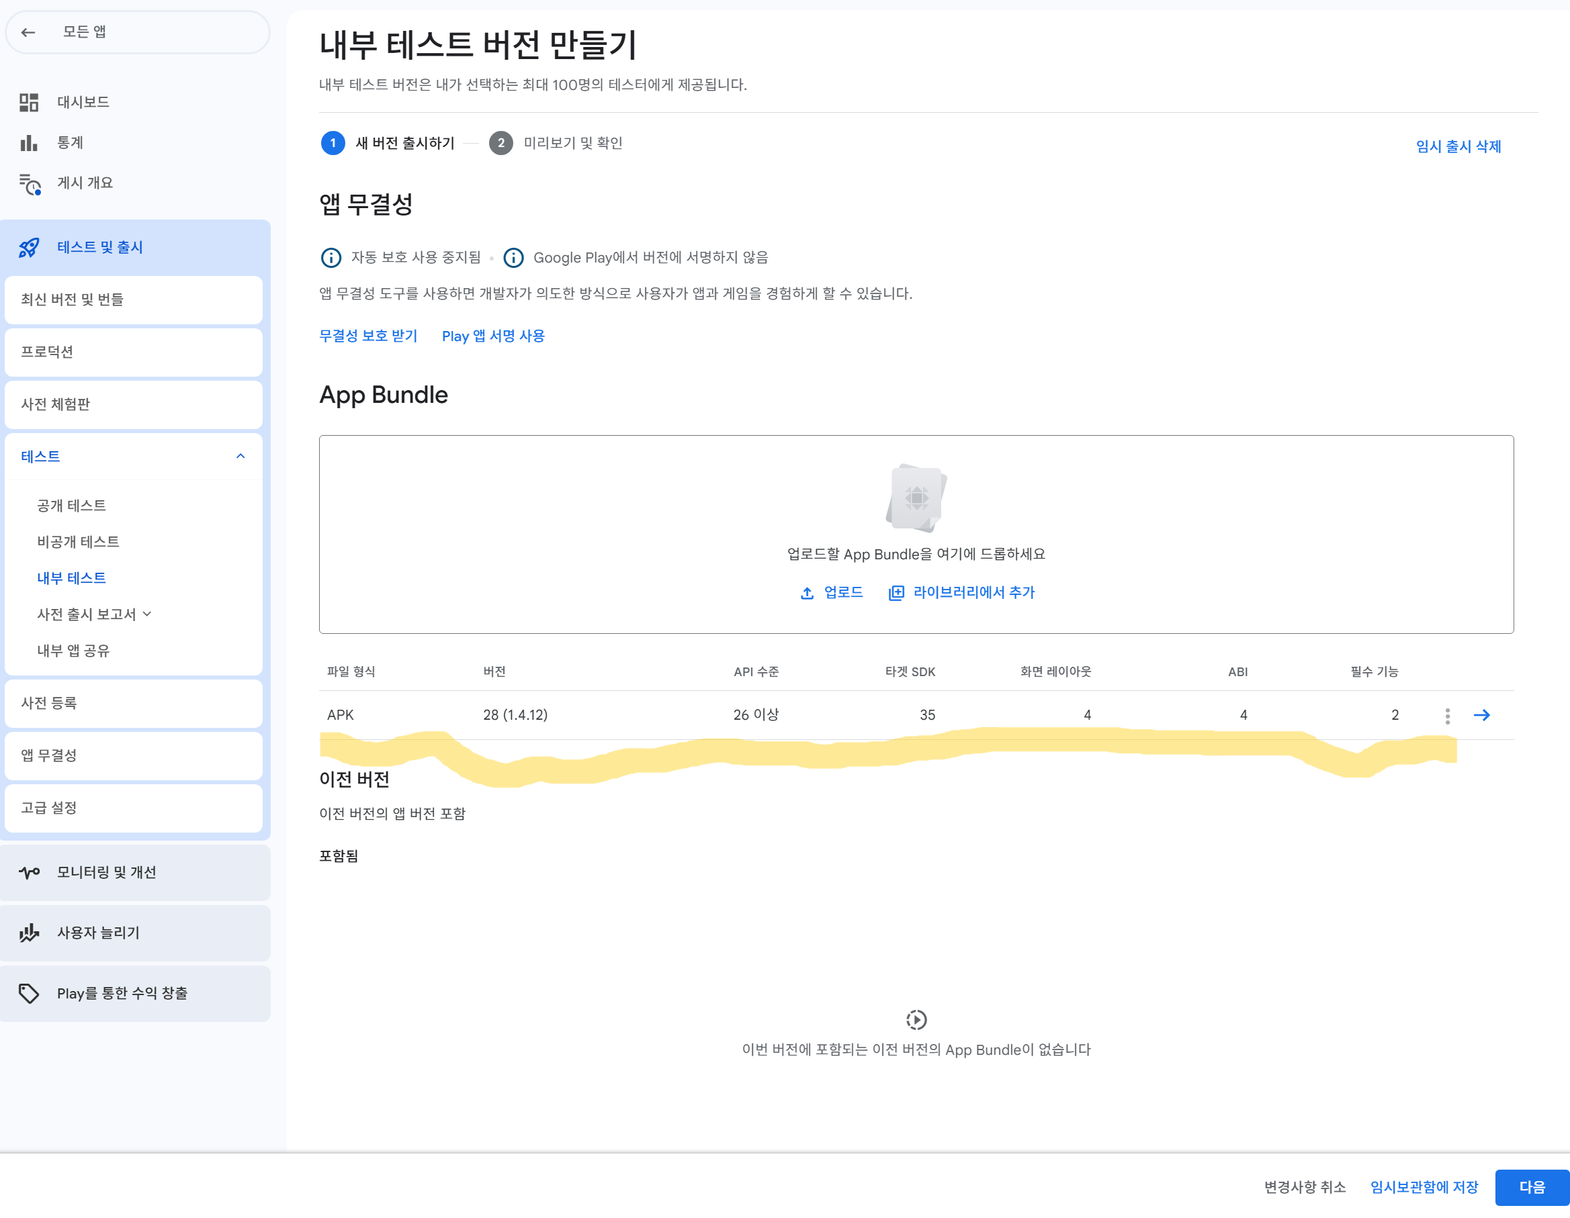Click the 모니터링 및 개선 pulse icon

click(x=29, y=872)
